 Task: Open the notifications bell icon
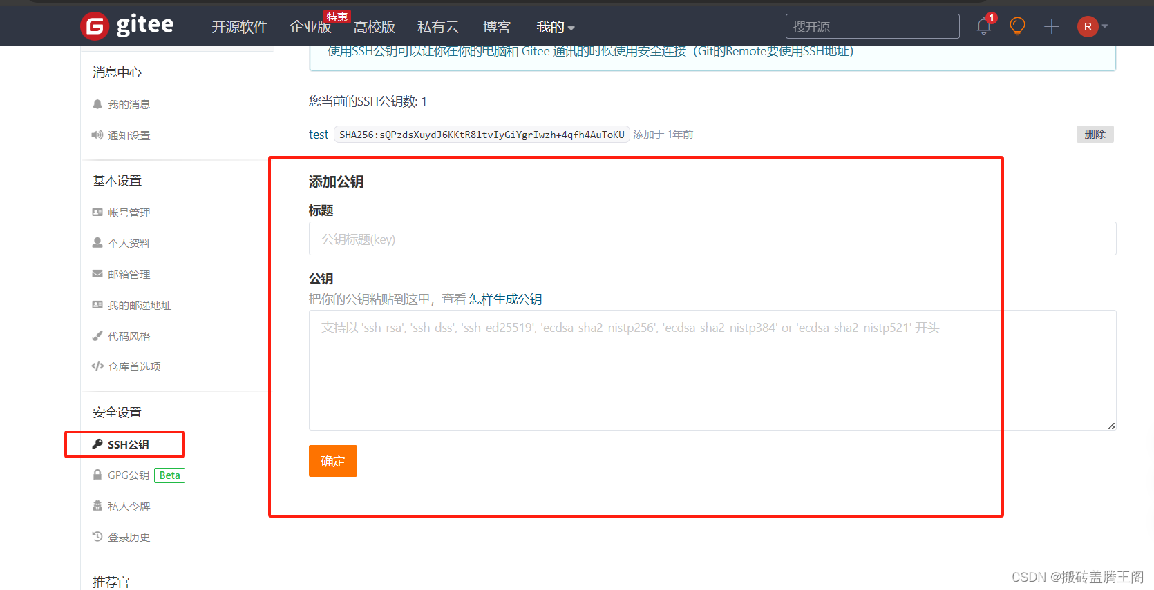coord(984,27)
